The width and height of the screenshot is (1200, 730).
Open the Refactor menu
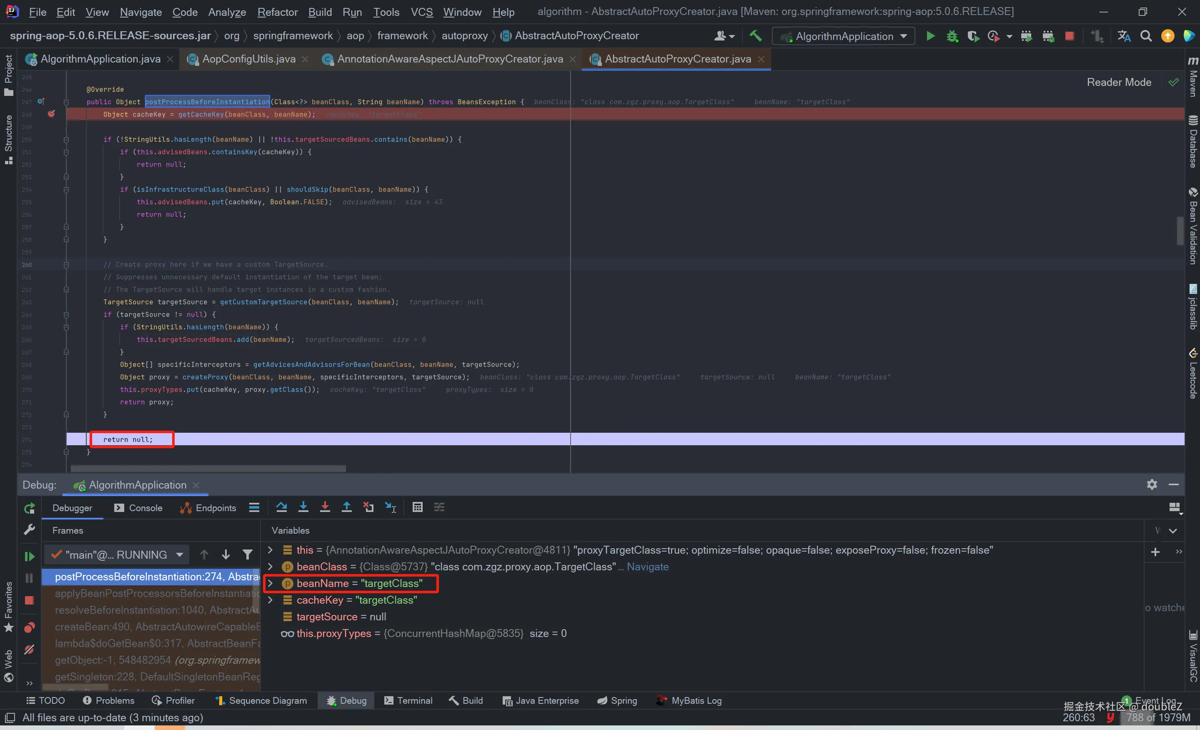[277, 12]
